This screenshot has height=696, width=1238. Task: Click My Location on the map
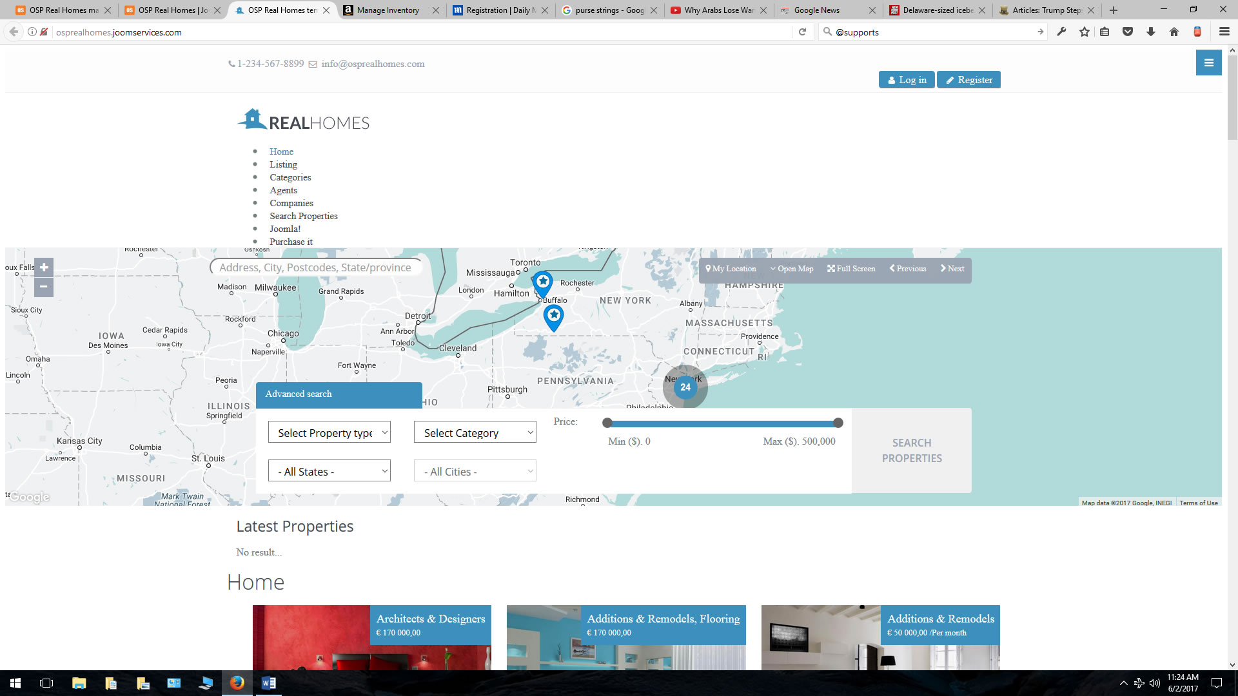(731, 269)
